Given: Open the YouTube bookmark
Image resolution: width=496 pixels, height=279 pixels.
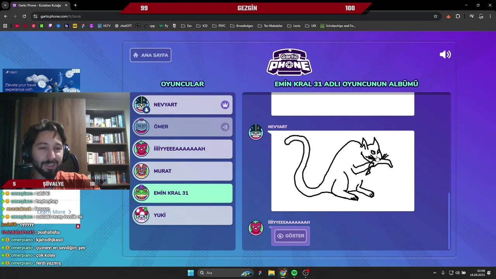Looking at the screenshot, I should click(x=17, y=26).
